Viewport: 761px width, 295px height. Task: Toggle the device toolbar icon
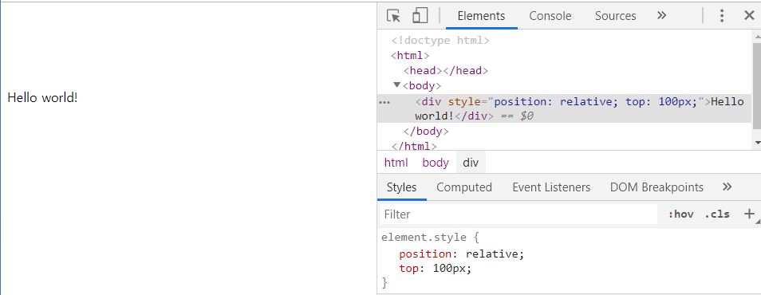(x=420, y=15)
